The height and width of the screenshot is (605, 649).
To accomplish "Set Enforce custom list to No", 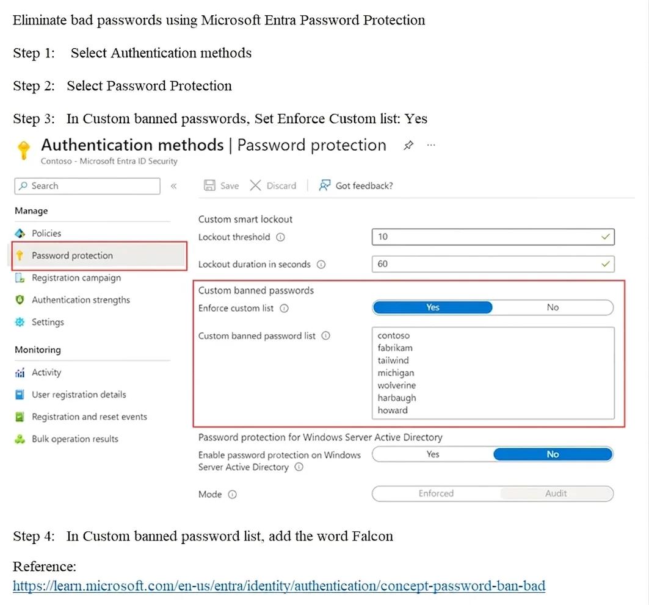I will tap(553, 307).
